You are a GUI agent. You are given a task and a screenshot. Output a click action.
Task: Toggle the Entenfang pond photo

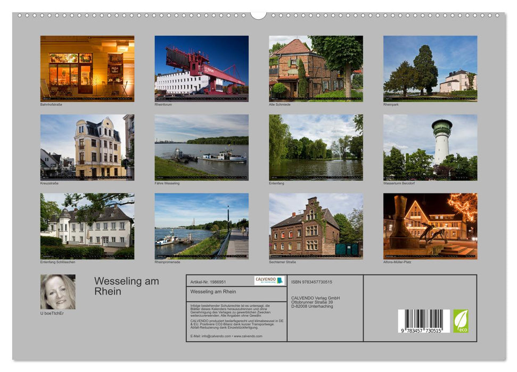[316, 148]
